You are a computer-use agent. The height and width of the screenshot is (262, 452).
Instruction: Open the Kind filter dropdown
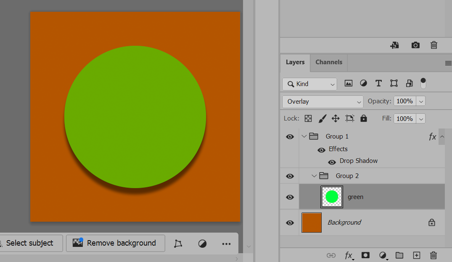(x=309, y=84)
